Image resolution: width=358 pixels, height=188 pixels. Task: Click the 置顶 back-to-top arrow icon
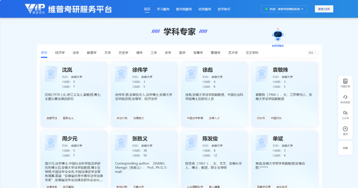[x=345, y=129]
